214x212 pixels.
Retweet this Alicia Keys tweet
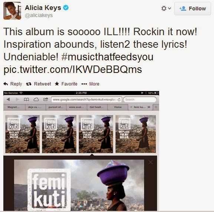pyautogui.click(x=39, y=84)
